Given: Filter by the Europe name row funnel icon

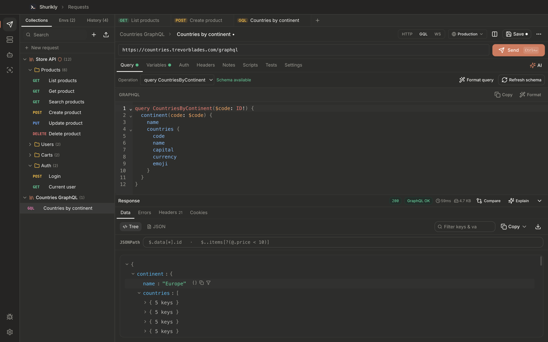Looking at the screenshot, I should tap(208, 283).
